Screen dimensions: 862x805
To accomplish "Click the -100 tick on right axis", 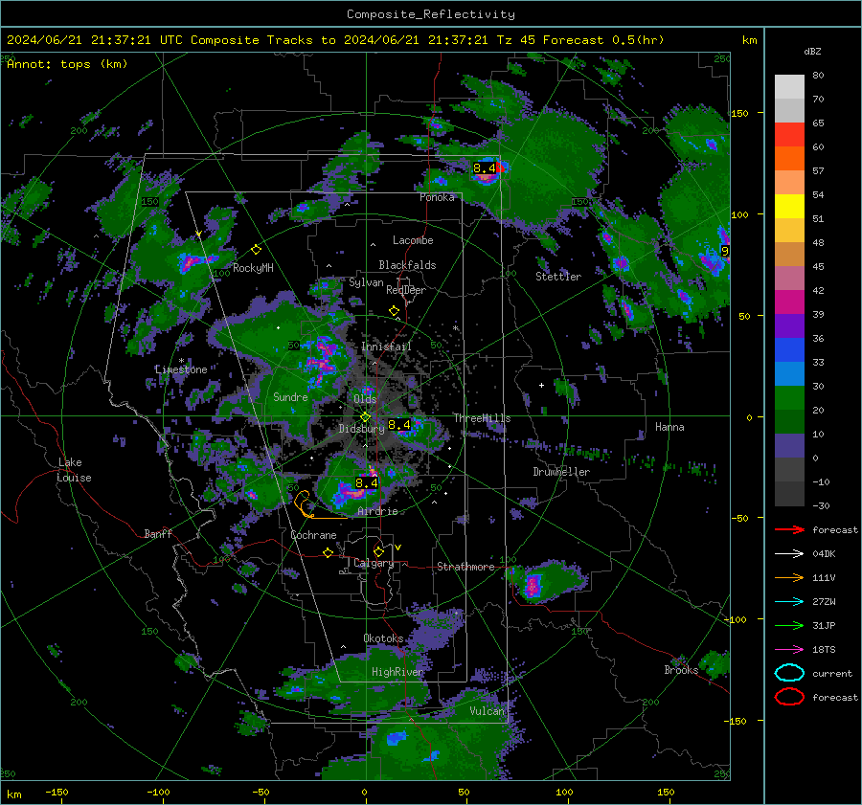I will pos(737,619).
